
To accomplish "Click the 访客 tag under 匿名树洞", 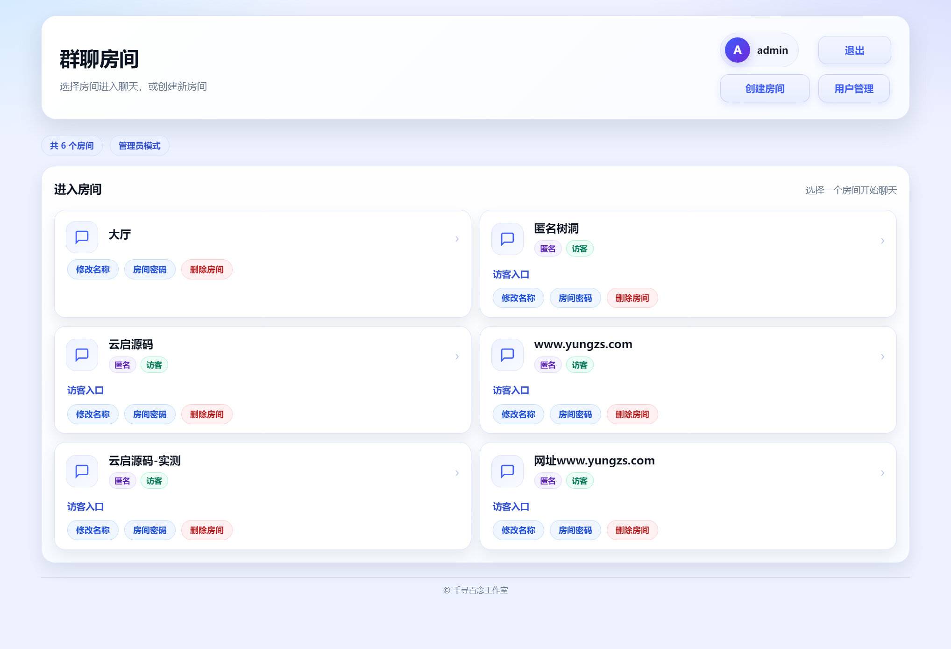I will (x=580, y=249).
